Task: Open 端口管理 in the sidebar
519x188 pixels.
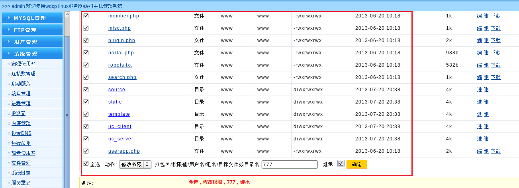Action: pyautogui.click(x=21, y=94)
